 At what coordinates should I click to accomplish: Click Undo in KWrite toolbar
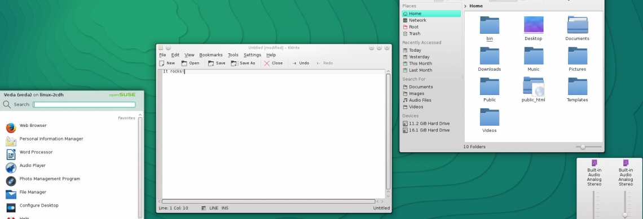[x=301, y=63]
